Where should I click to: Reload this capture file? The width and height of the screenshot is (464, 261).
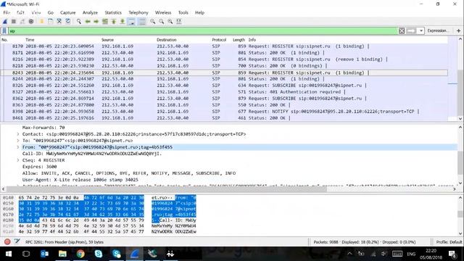click(67, 21)
